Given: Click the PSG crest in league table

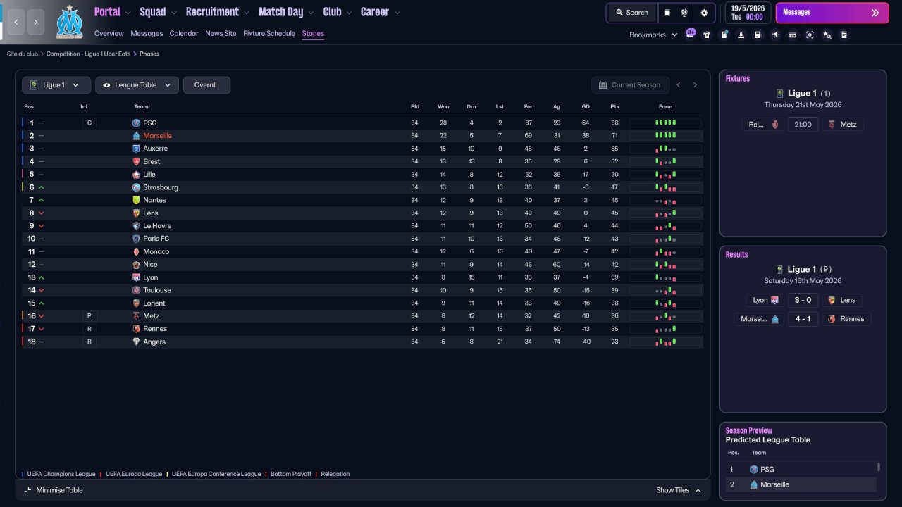Looking at the screenshot, I should pos(136,123).
